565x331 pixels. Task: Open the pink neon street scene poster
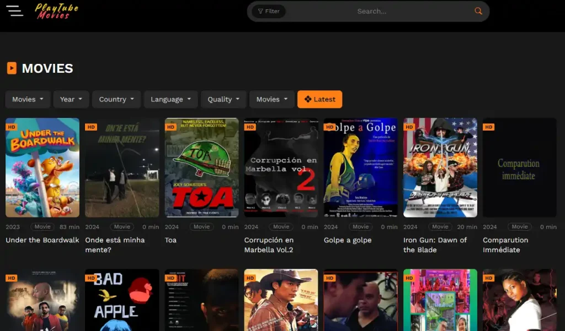pyautogui.click(x=440, y=300)
